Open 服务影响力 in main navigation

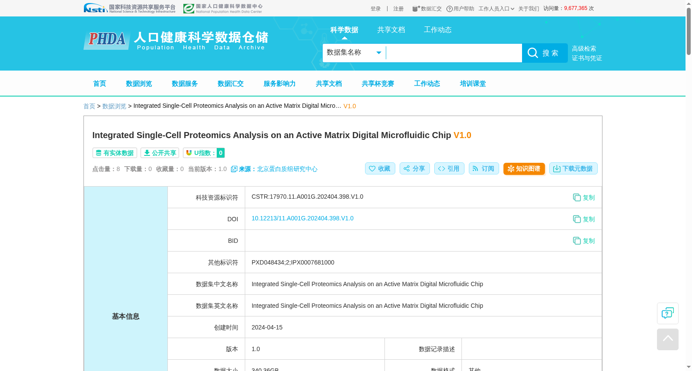click(x=279, y=84)
